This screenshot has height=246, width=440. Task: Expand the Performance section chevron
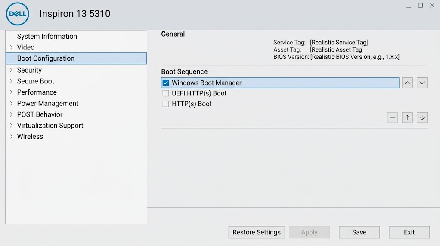[x=11, y=92]
